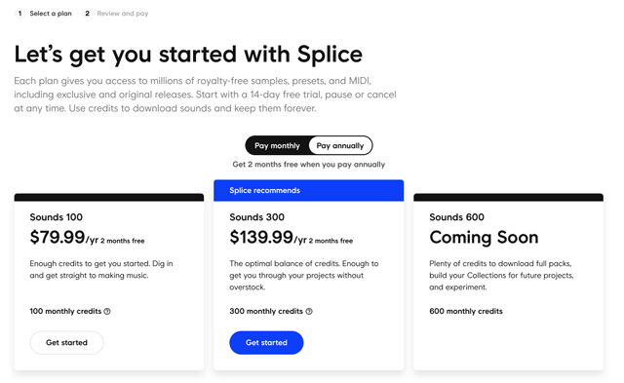The height and width of the screenshot is (383, 624).
Task: Switch billing to Pay annually
Action: pos(340,145)
